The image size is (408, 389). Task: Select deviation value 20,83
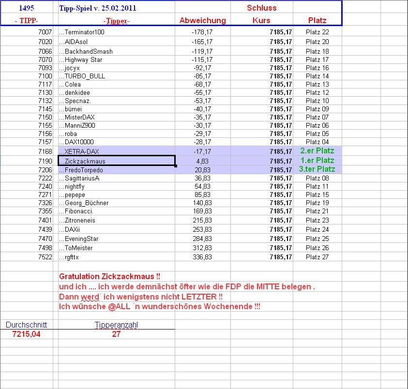tap(202, 170)
